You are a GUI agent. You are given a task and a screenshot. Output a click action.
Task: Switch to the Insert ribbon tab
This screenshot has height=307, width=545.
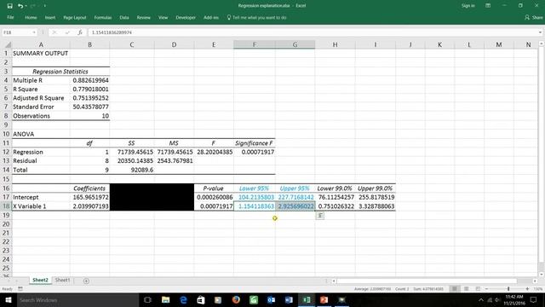pyautogui.click(x=50, y=17)
